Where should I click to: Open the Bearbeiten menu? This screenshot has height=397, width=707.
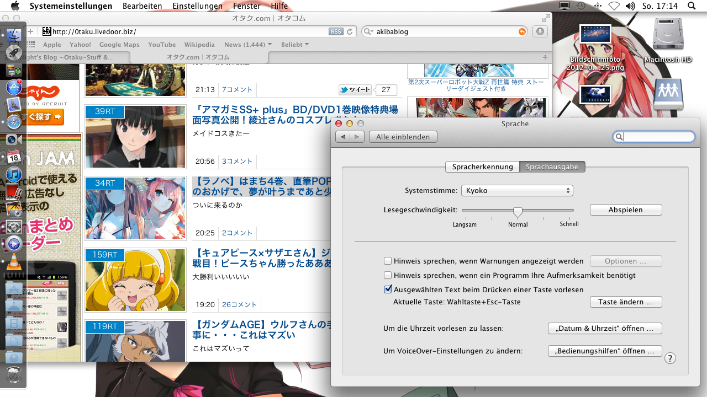[143, 6]
